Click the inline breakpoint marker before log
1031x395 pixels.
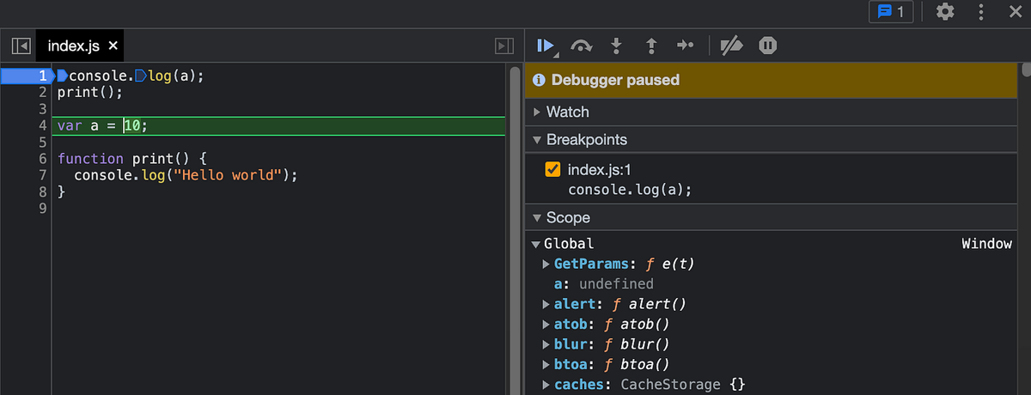click(x=140, y=76)
